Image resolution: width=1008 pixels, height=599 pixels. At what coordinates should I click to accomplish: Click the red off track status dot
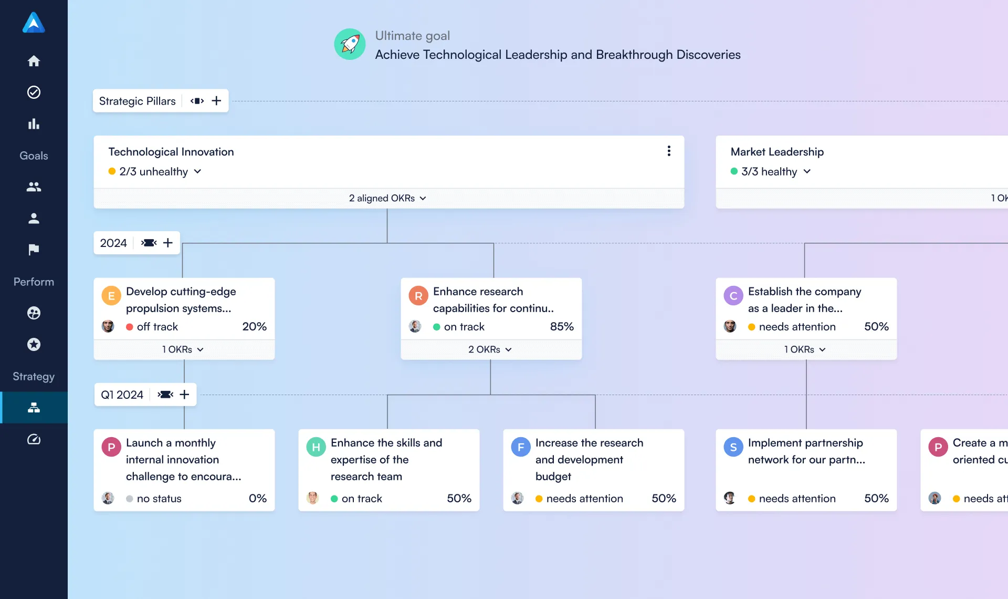click(130, 327)
